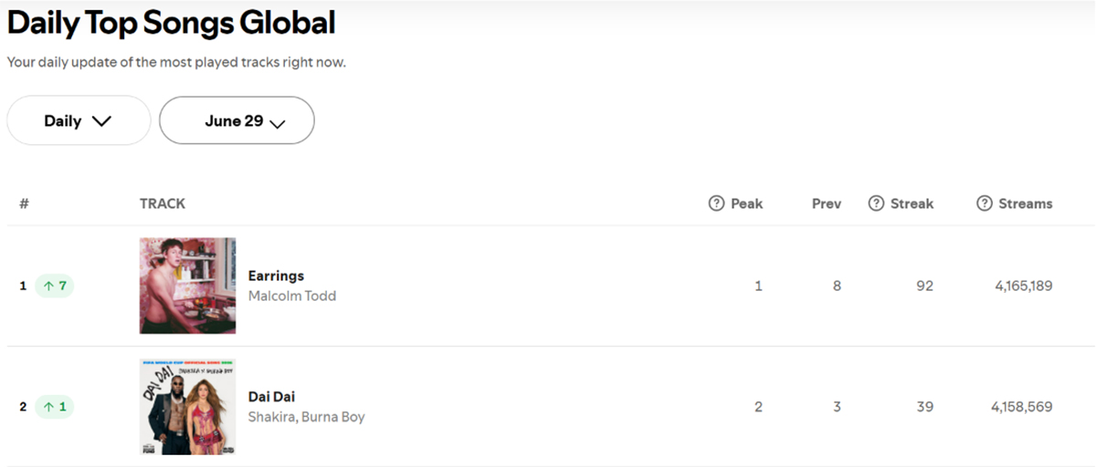1096x467 pixels.
Task: Click the Streak column question mark icon
Action: tap(876, 203)
